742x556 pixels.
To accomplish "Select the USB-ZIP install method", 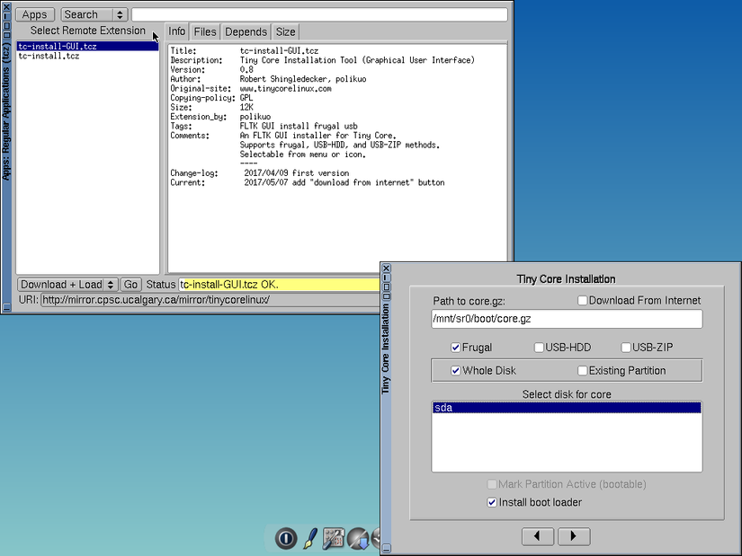I will pos(625,347).
